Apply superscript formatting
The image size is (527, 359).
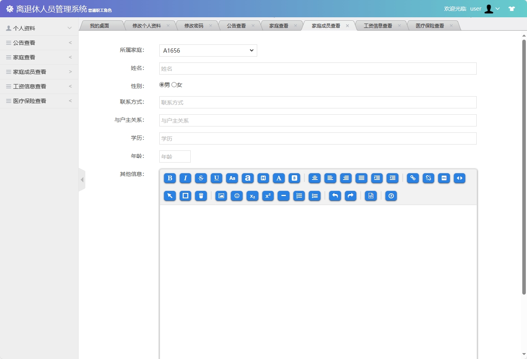[268, 196]
